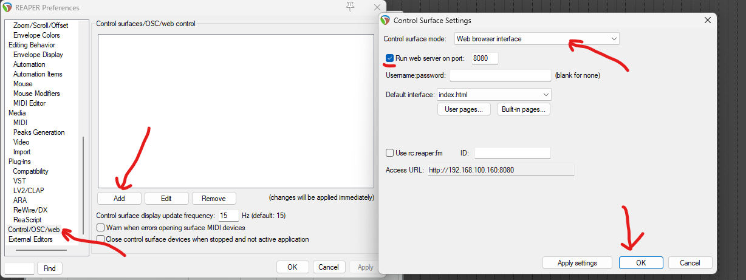
Task: Open Video preferences page
Action: [x=21, y=142]
